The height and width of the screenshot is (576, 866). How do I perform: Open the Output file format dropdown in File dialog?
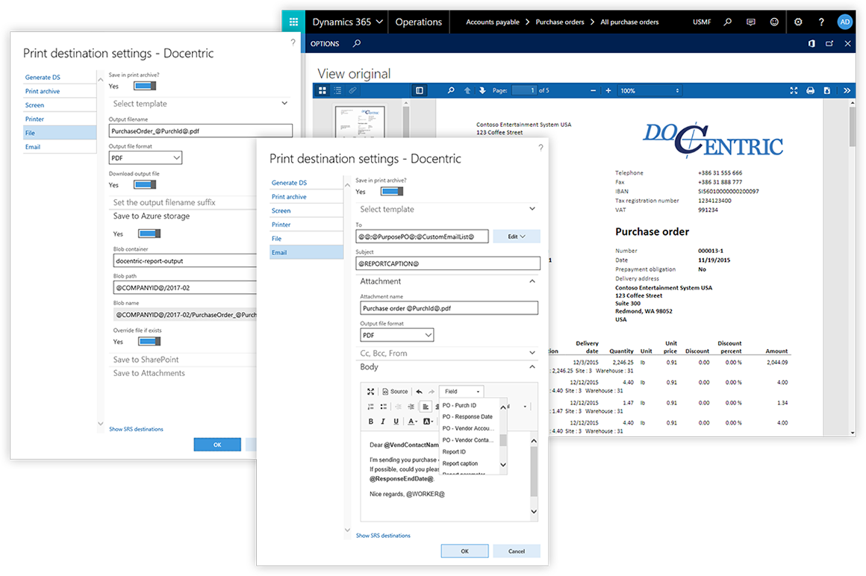(x=146, y=157)
